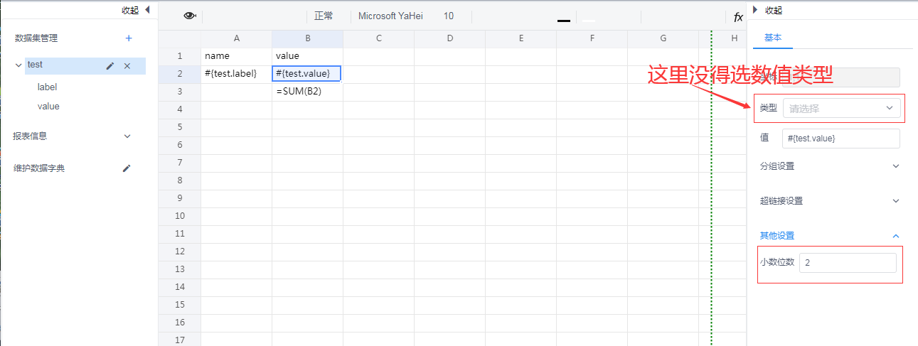Select column G header
This screenshot has height=346, width=918.
click(663, 38)
